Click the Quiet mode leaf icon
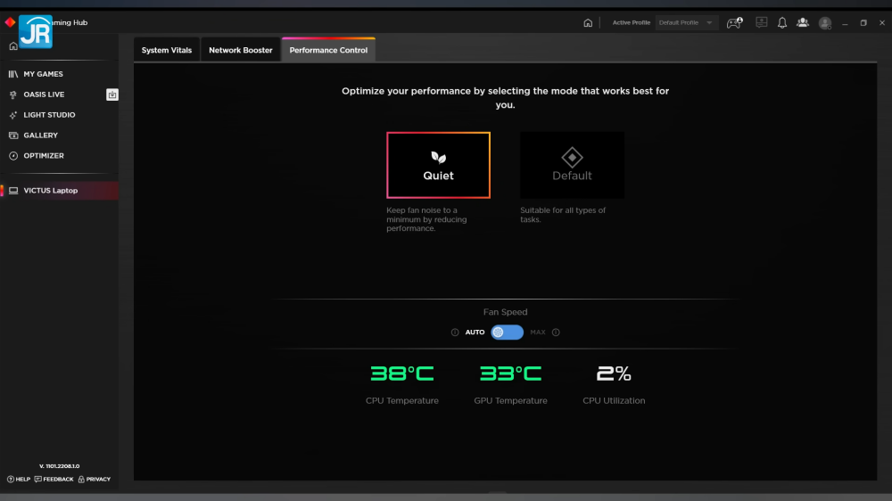This screenshot has height=501, width=892. click(438, 158)
